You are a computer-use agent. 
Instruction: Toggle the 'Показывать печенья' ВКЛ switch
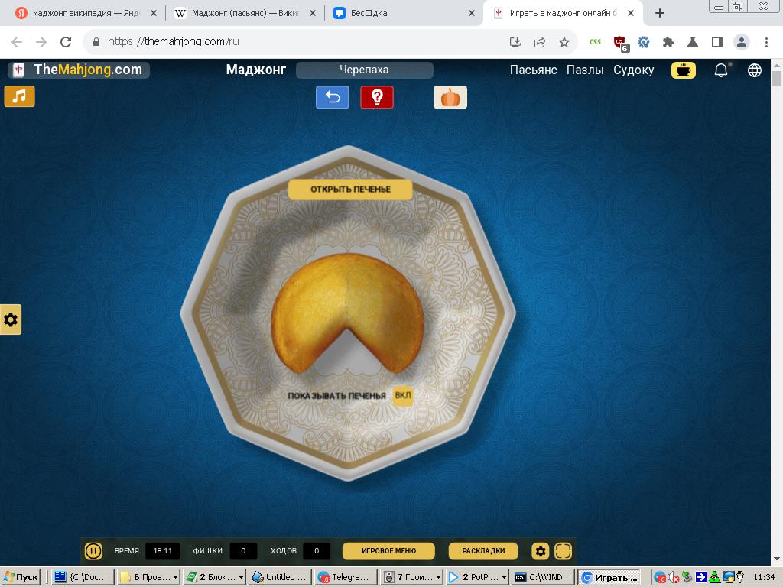point(402,396)
